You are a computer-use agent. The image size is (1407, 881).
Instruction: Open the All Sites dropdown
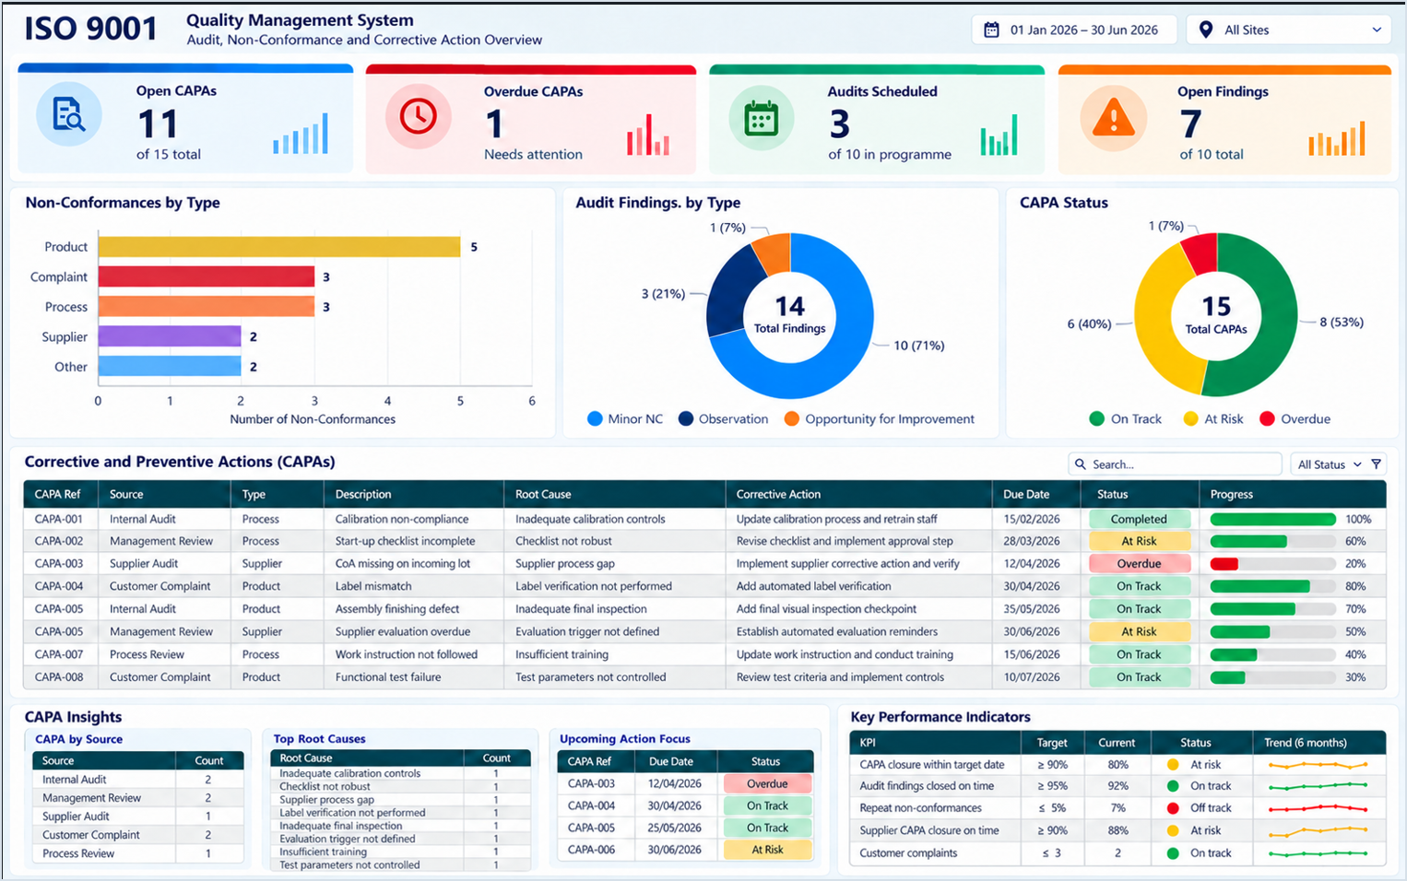click(x=1289, y=29)
